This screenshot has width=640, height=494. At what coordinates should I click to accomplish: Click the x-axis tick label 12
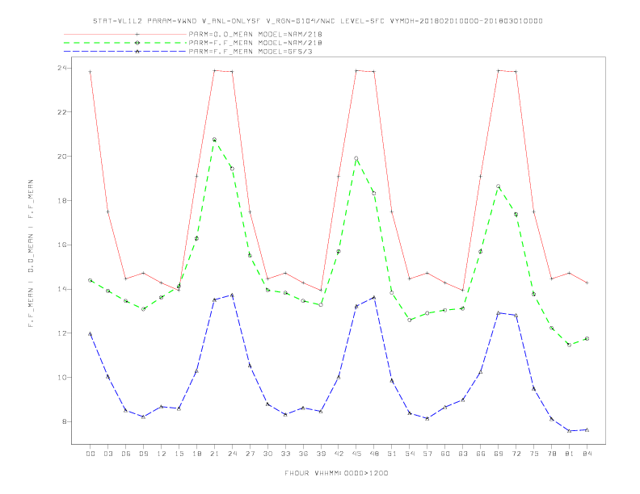point(162,454)
